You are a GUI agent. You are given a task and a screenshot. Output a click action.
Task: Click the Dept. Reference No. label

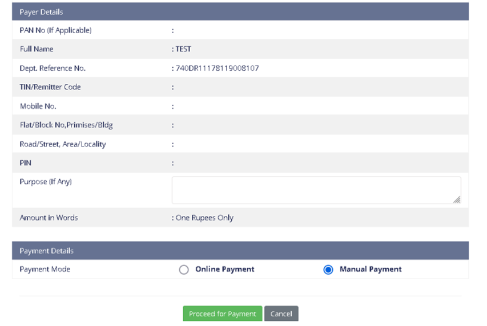(53, 68)
